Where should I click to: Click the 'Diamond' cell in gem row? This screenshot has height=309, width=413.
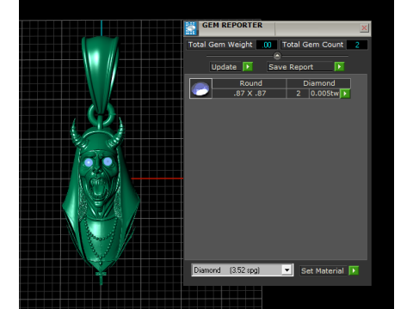point(318,83)
